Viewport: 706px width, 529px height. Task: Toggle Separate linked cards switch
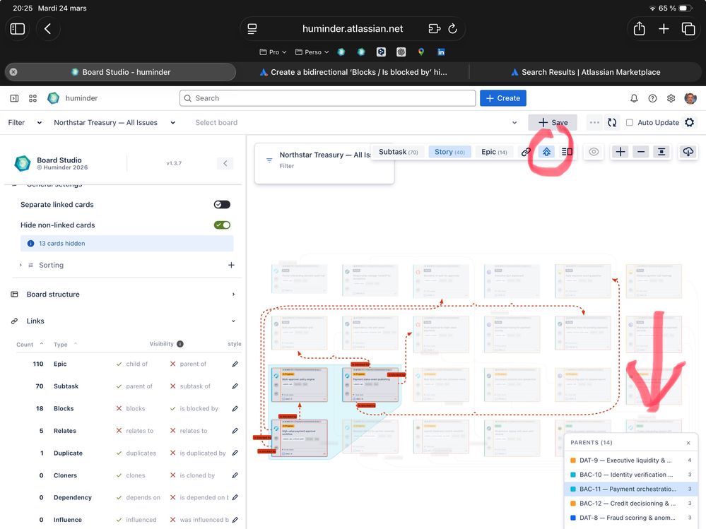click(x=222, y=204)
